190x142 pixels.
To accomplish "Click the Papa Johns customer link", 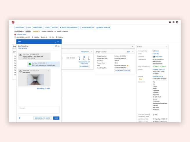I will click(159, 57).
